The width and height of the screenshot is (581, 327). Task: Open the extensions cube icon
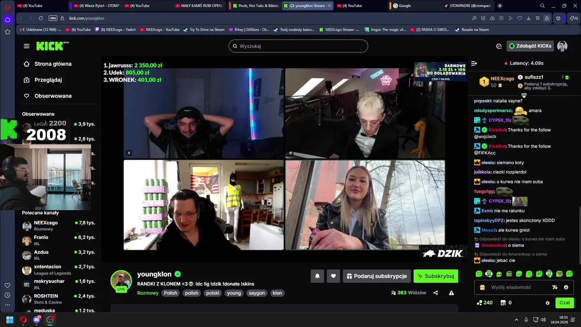tap(558, 18)
